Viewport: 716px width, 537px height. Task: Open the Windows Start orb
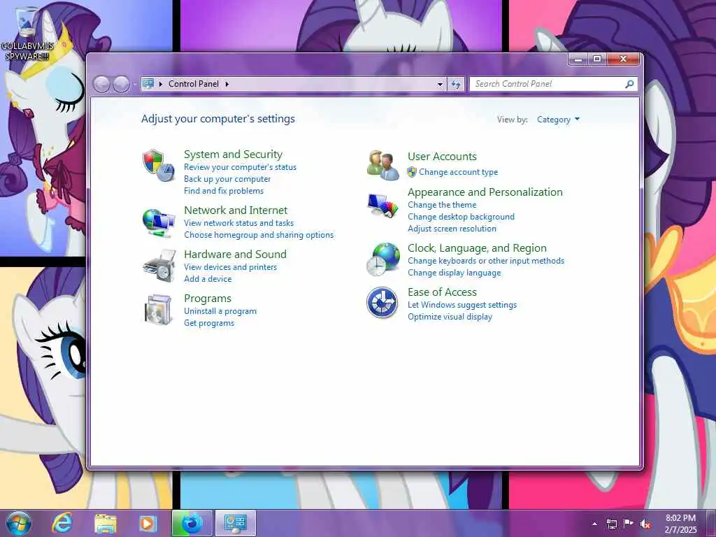(19, 523)
